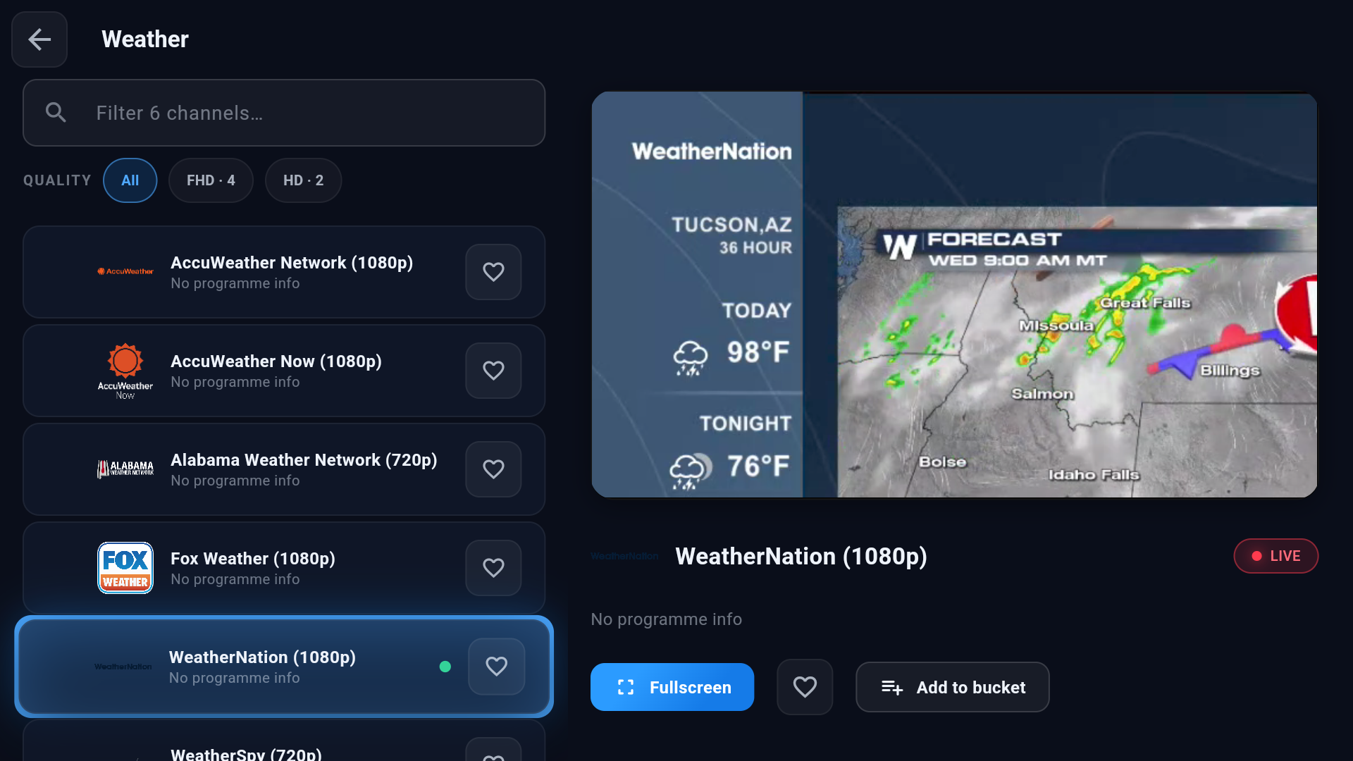Open Alabama Weather Network (720p) channel
The image size is (1353, 761).
[x=284, y=469]
